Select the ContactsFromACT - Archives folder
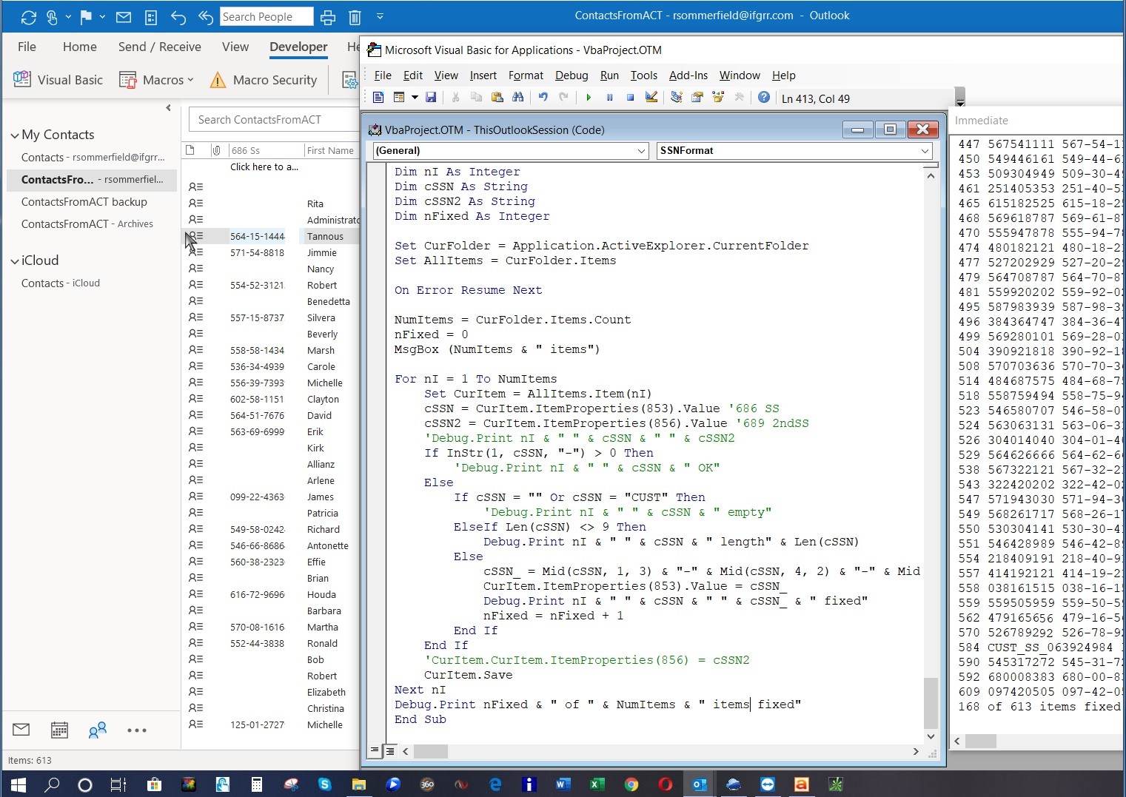Screen dimensions: 1126x797 coord(87,224)
